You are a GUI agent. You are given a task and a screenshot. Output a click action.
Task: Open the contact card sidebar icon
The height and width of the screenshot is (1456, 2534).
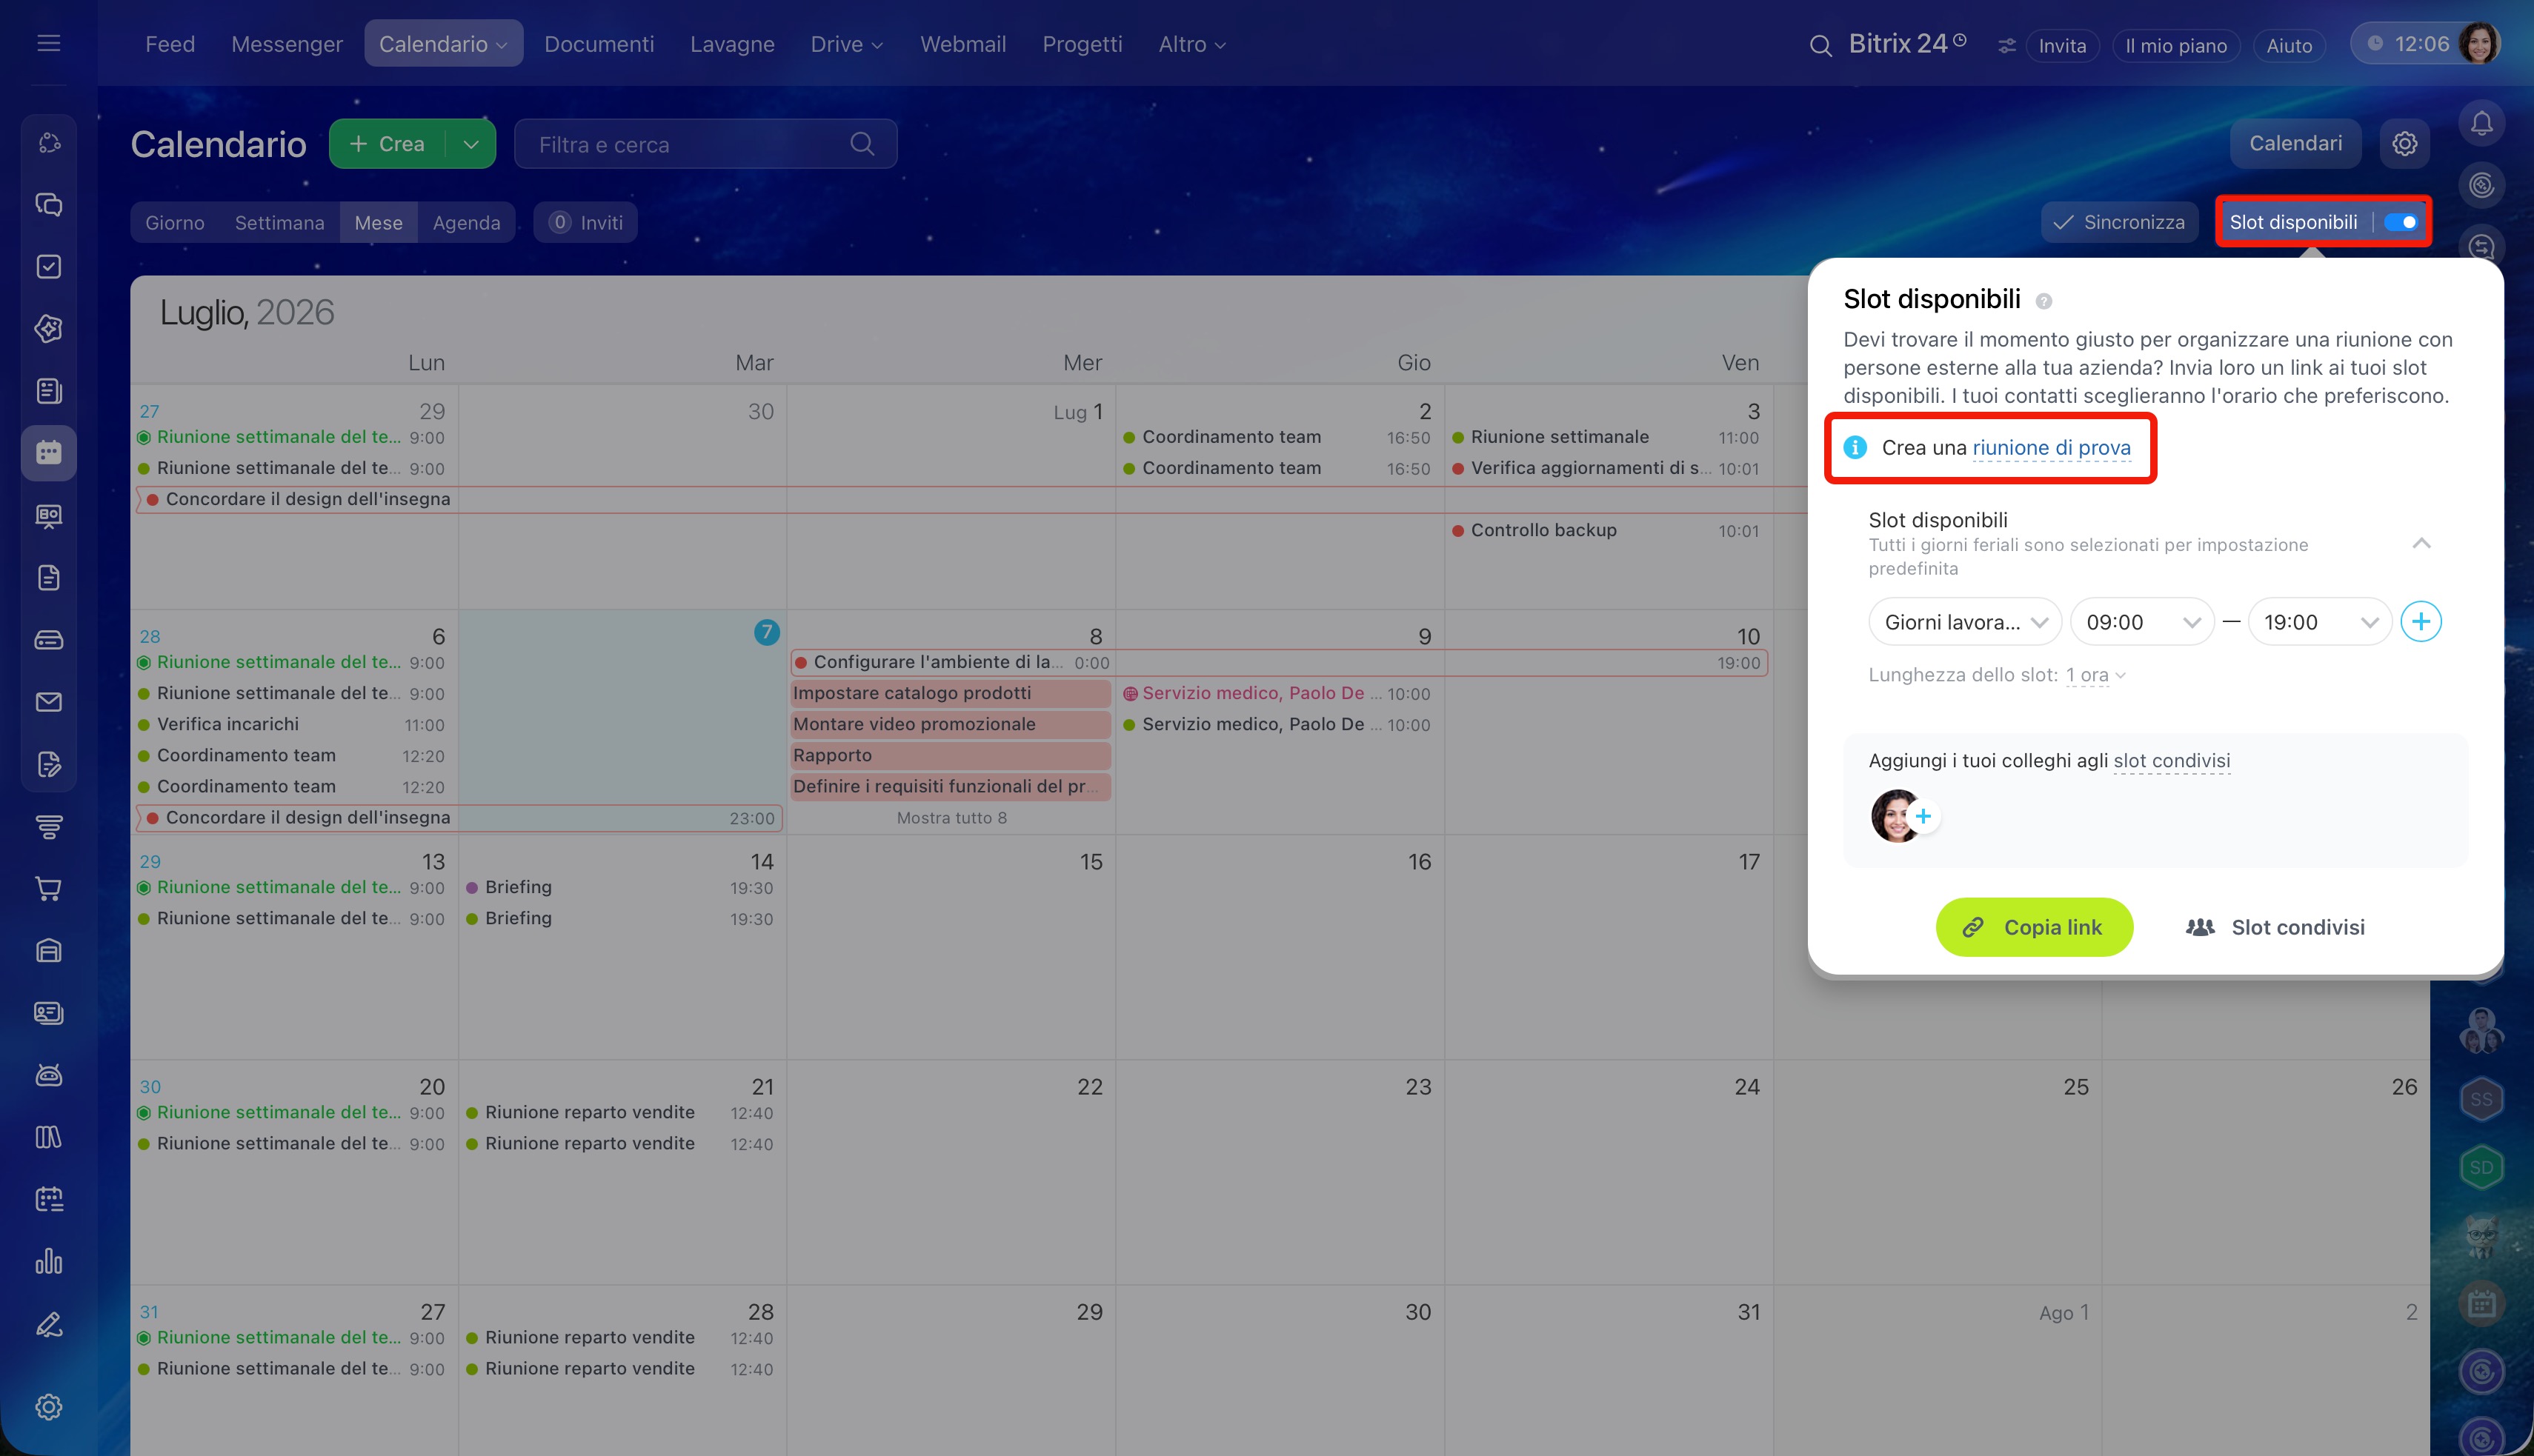[x=48, y=1013]
